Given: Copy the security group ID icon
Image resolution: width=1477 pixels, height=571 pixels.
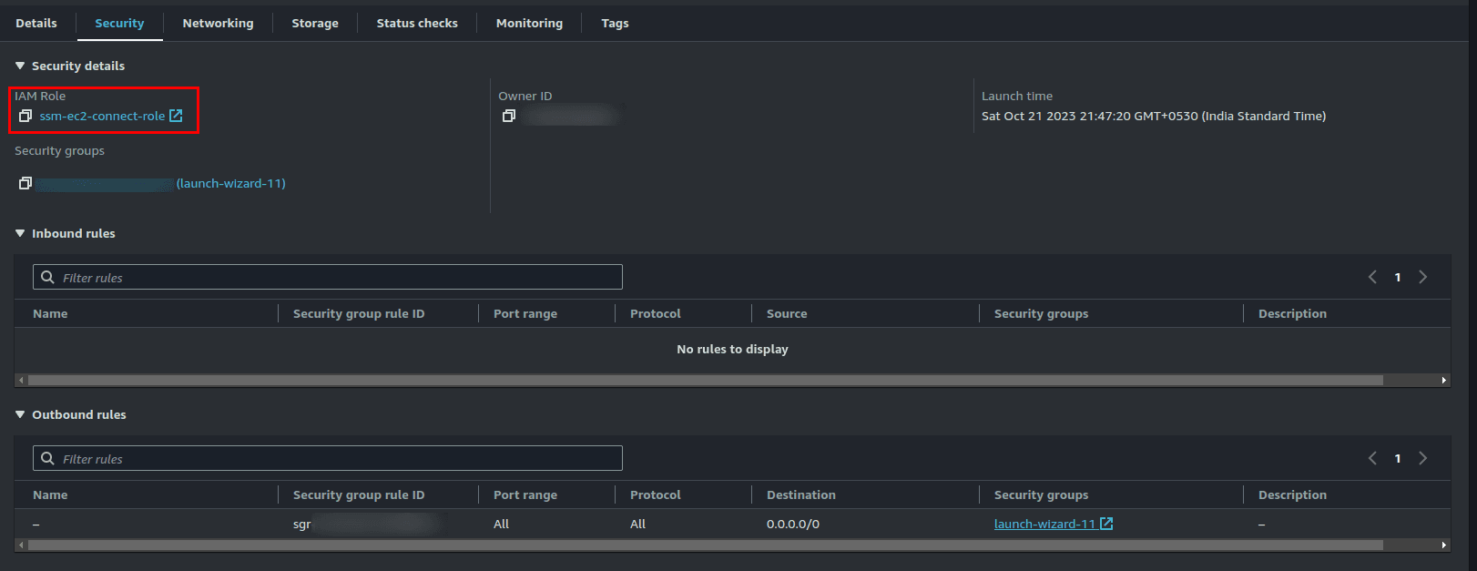Looking at the screenshot, I should [25, 183].
